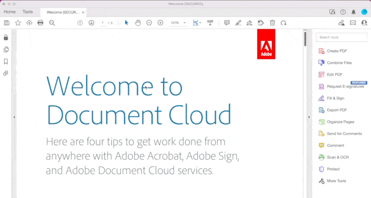Expand the left navigation pane arrow
Screen dimensions: 371x198
[x=14, y=117]
